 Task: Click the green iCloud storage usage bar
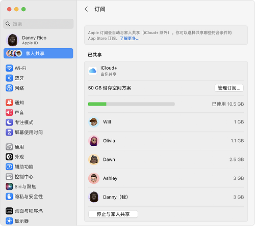tap(97, 104)
